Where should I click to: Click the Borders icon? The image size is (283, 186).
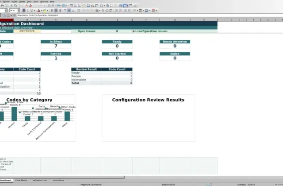point(134,11)
